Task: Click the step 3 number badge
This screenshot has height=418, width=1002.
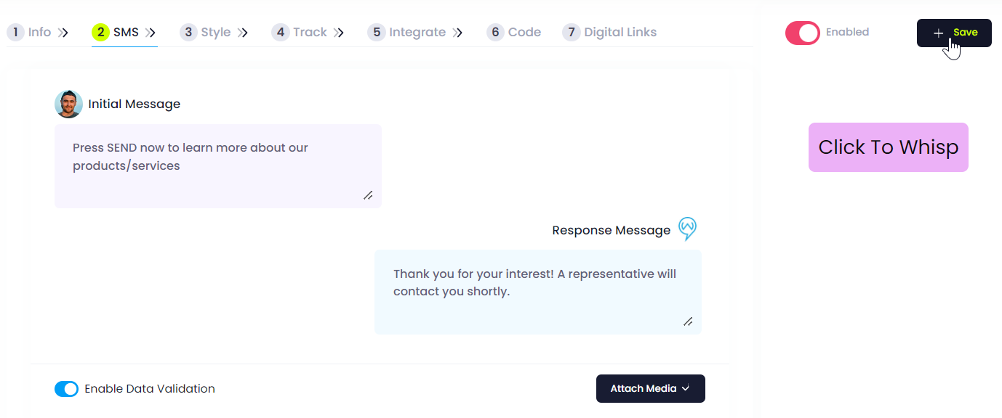Action: pos(188,32)
